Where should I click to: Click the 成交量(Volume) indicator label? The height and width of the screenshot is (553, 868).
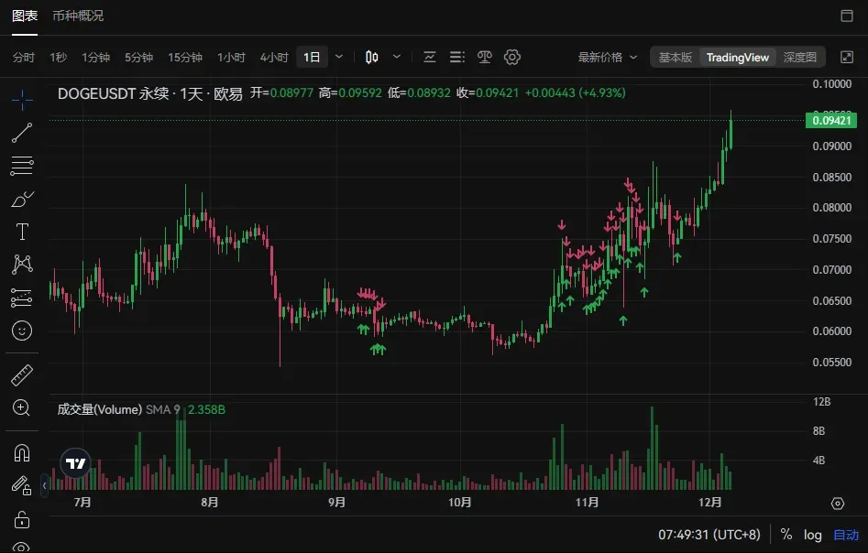pos(100,410)
